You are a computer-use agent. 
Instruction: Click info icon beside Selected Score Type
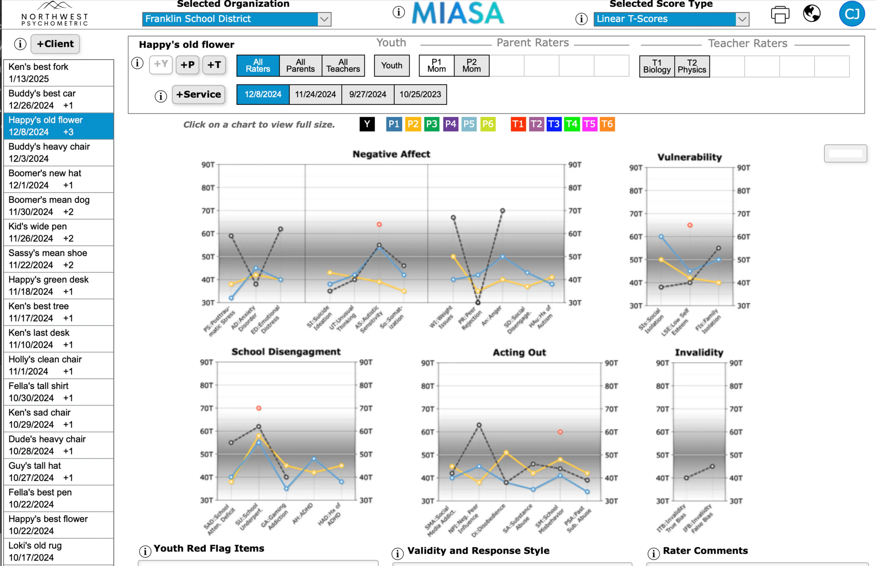coord(581,19)
